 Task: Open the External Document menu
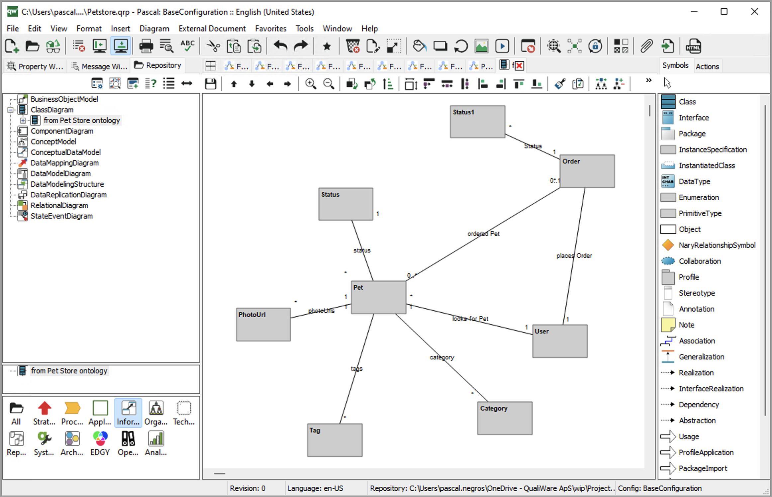(x=212, y=29)
